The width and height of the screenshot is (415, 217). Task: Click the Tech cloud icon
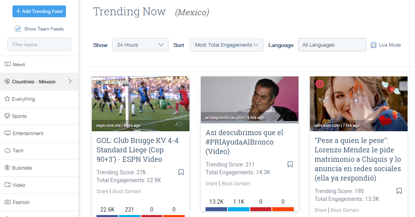8,150
